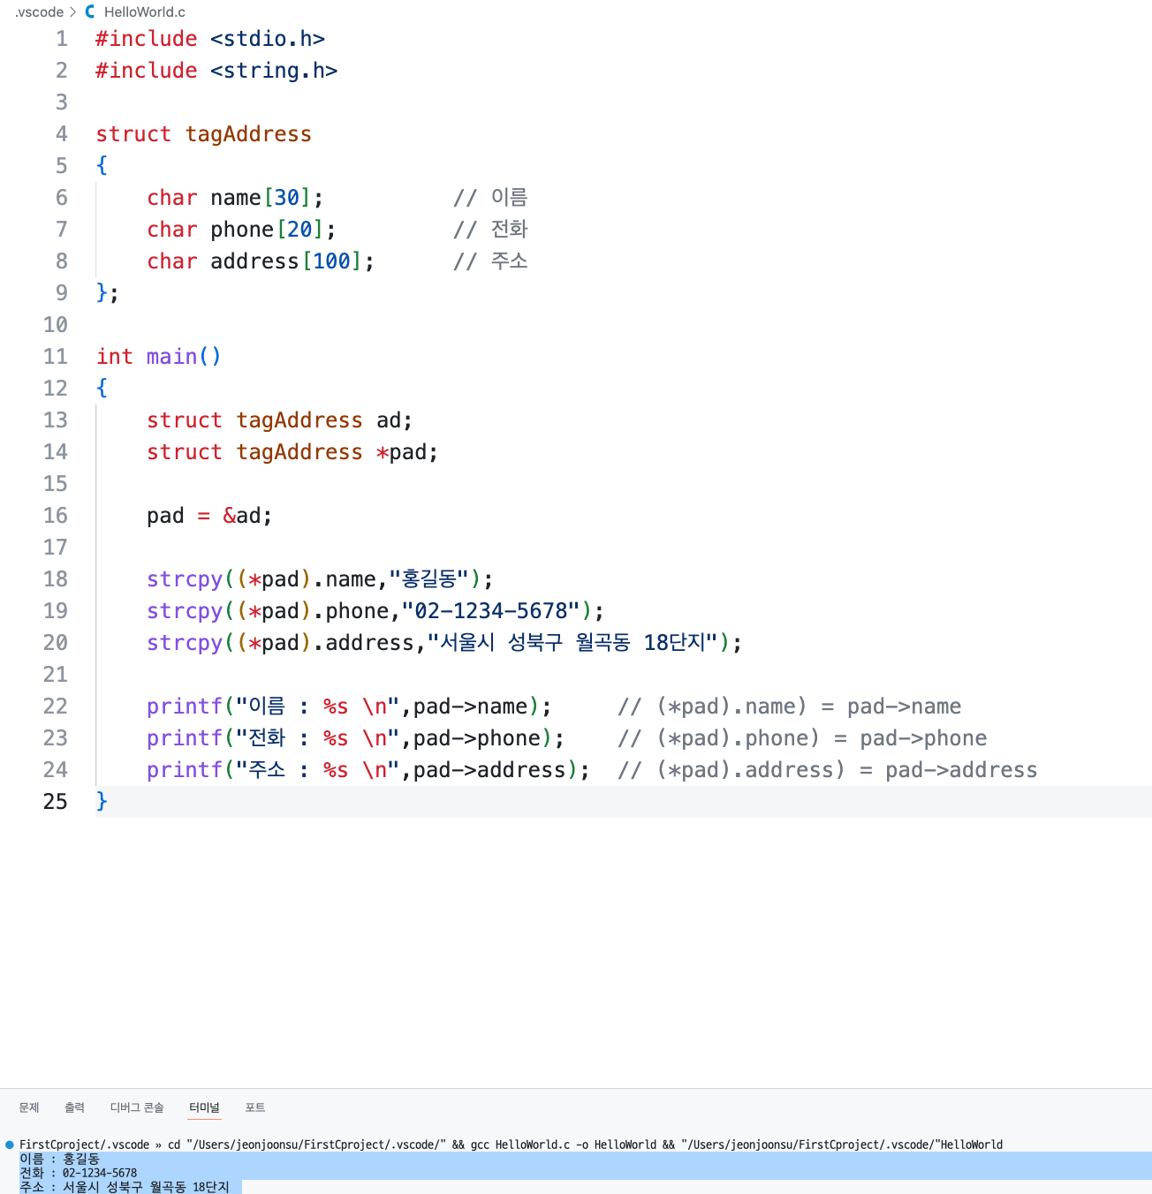1152x1194 pixels.
Task: Open the 문제 panel tab
Action: [29, 1107]
